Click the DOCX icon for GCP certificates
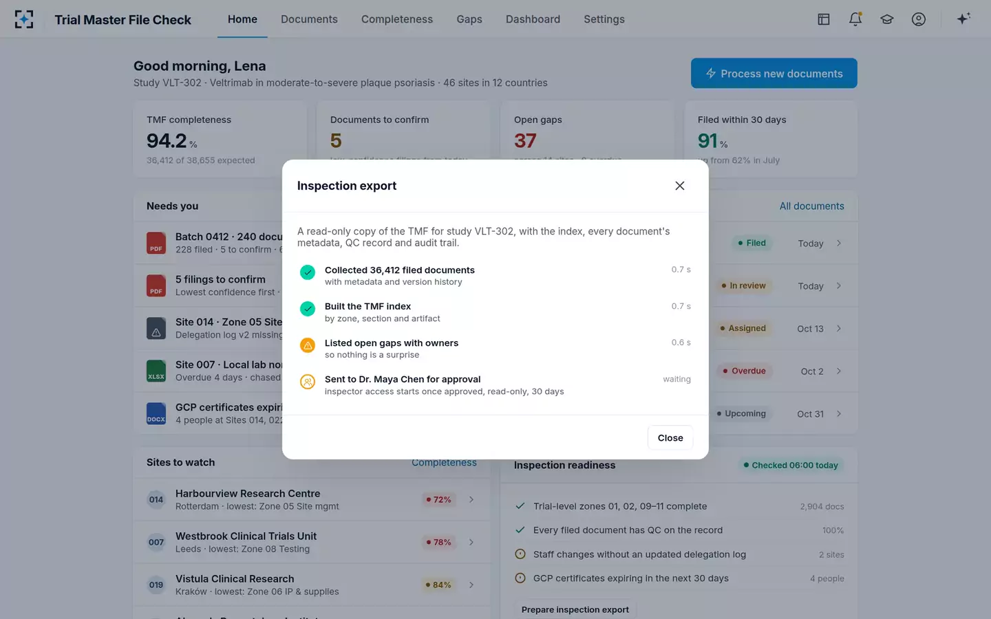991x619 pixels. pos(156,413)
